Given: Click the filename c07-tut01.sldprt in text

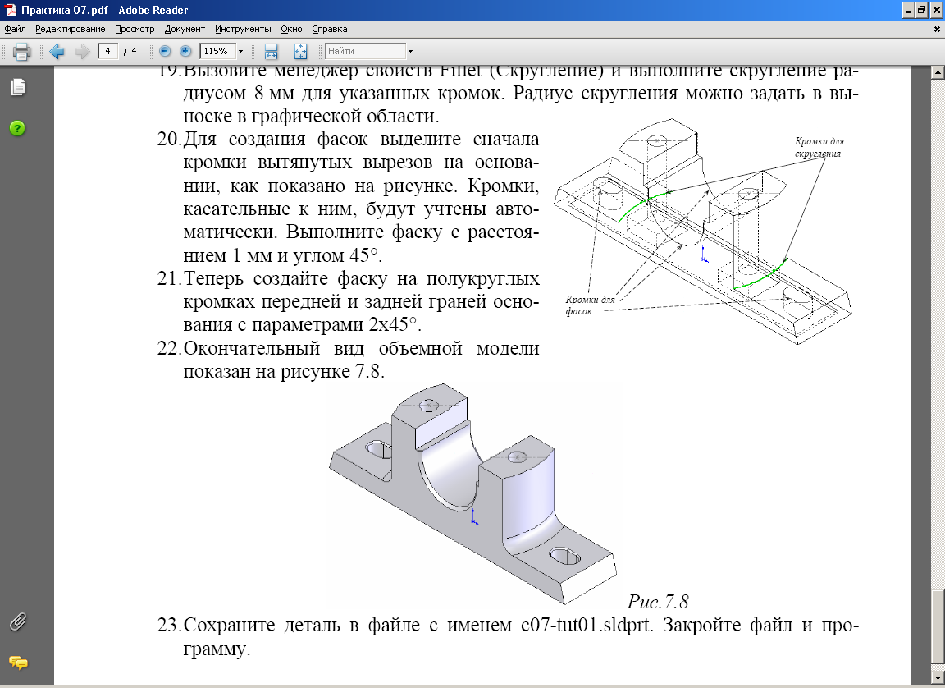Looking at the screenshot, I should [x=587, y=625].
